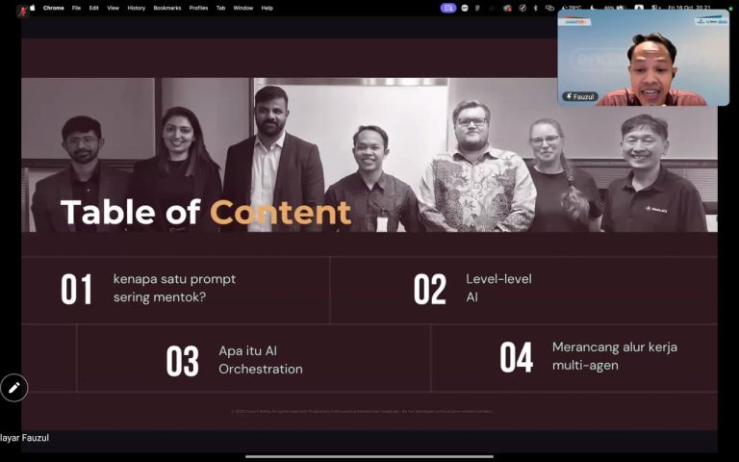Click the 'Level-level AI' item text
The height and width of the screenshot is (462, 739).
(x=498, y=288)
